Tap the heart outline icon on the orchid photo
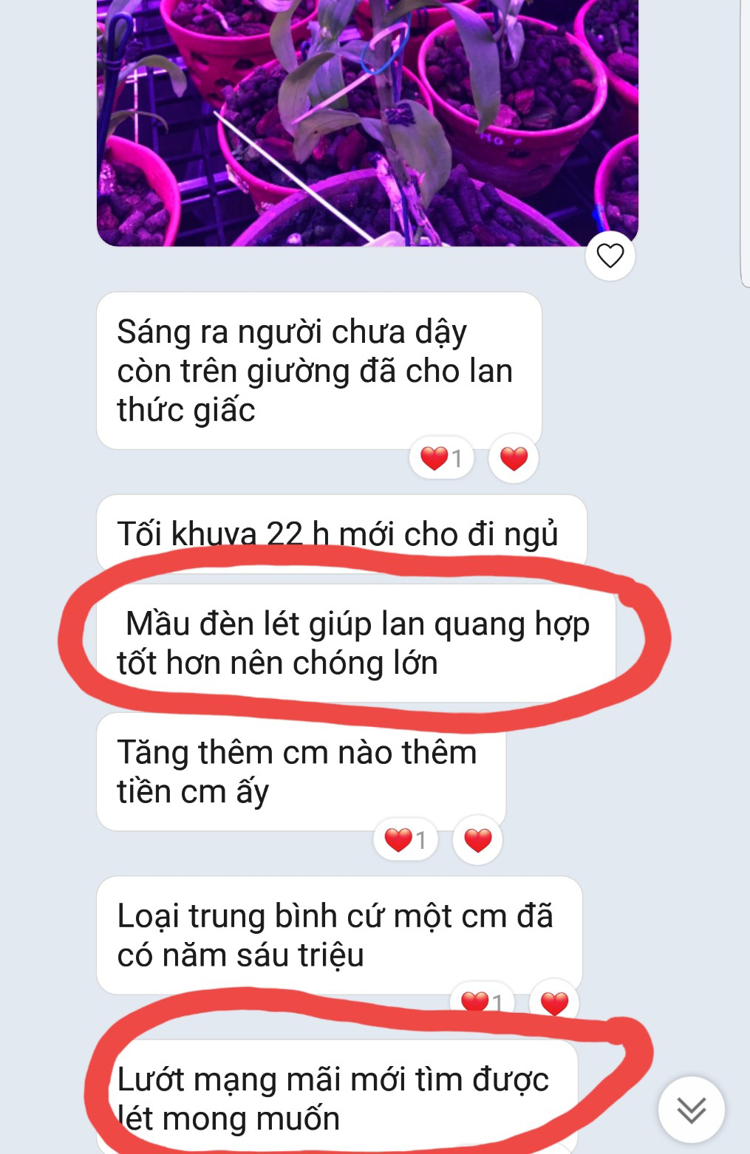The image size is (750, 1154). tap(610, 256)
